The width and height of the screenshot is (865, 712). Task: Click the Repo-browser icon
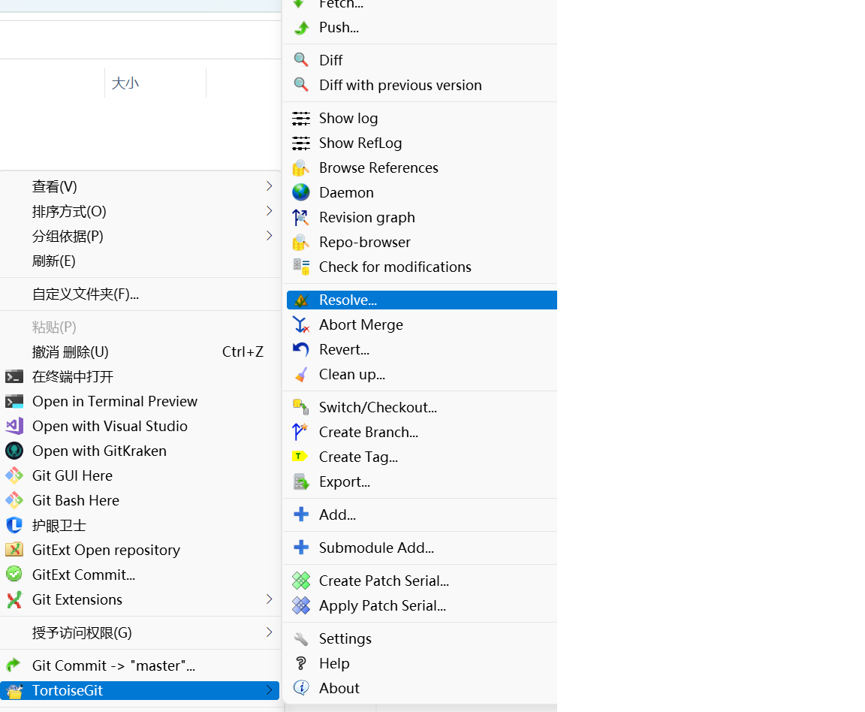point(301,243)
